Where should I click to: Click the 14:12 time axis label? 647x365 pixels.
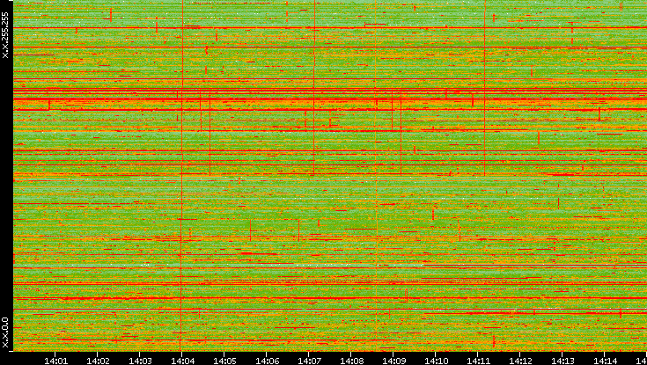(520, 361)
